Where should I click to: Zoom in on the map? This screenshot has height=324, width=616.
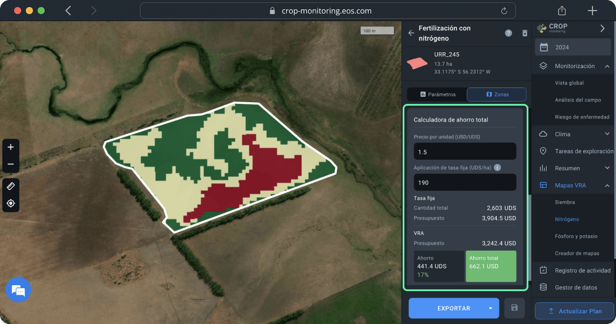click(x=11, y=147)
